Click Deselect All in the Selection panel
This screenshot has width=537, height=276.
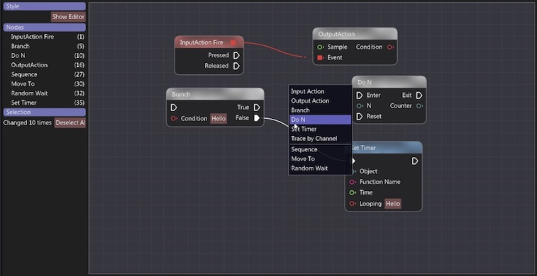70,123
